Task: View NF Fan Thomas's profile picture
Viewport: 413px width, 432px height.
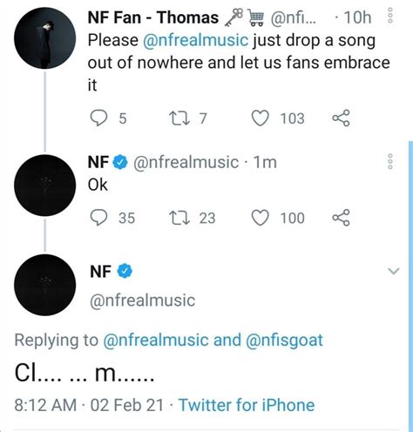Action: pos(45,38)
